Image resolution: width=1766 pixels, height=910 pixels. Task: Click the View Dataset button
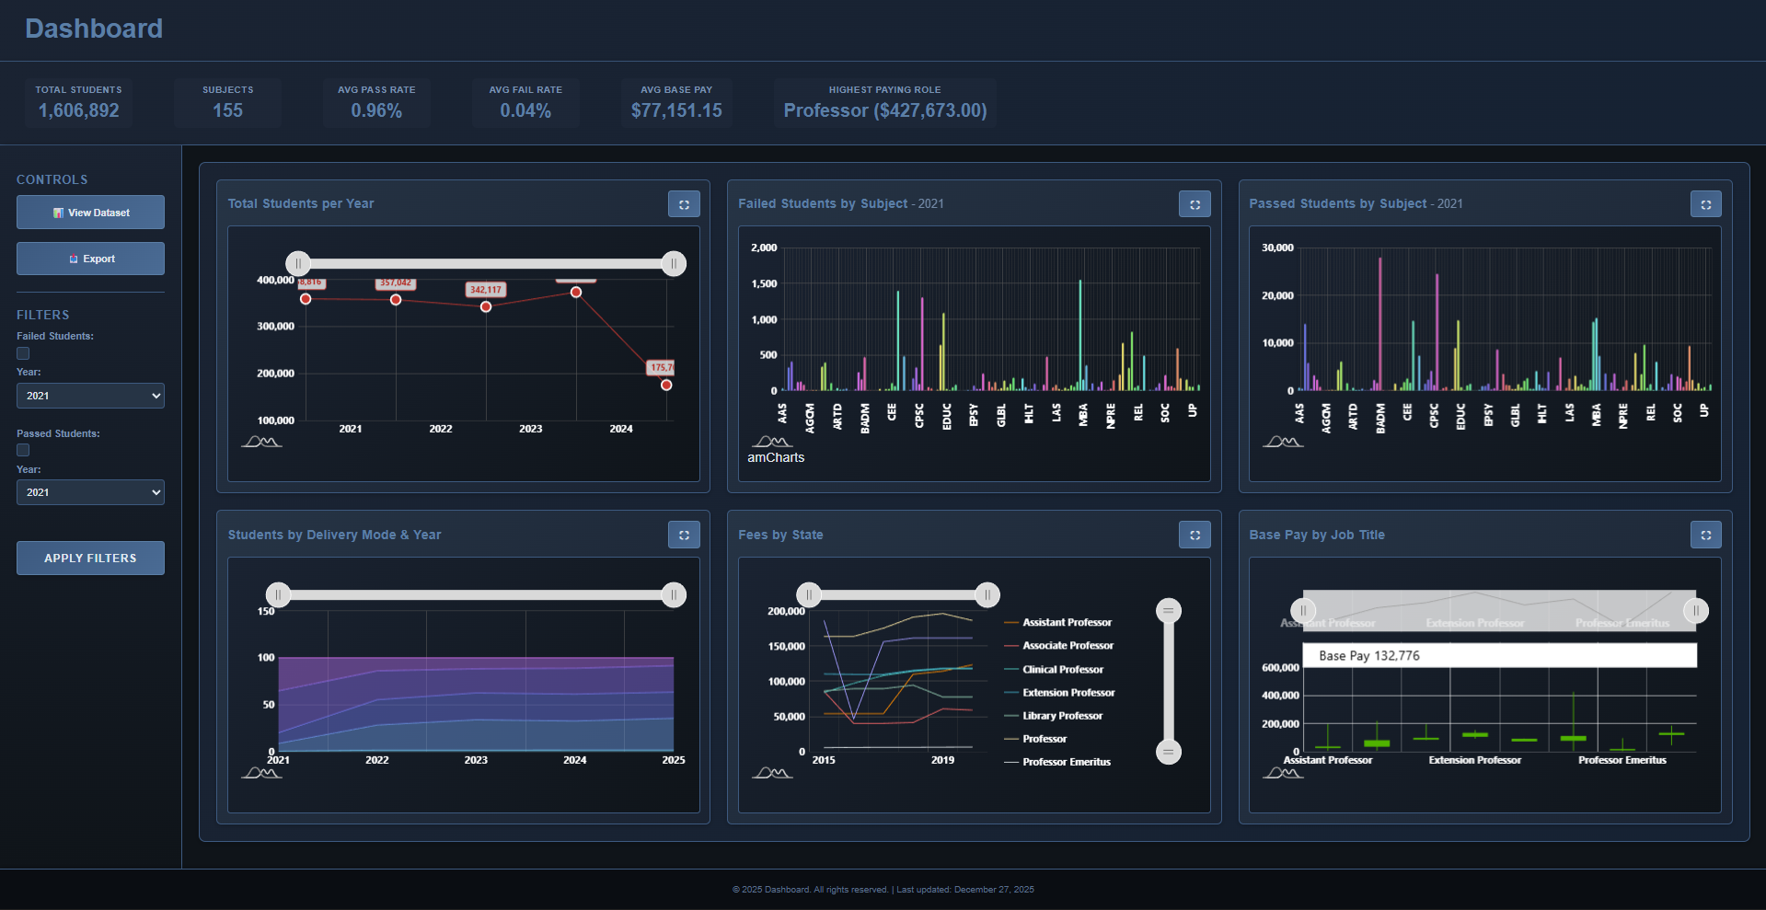click(90, 213)
